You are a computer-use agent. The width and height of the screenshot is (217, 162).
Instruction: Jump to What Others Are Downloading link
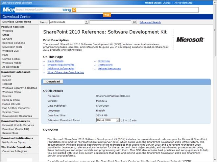(x=66, y=72)
